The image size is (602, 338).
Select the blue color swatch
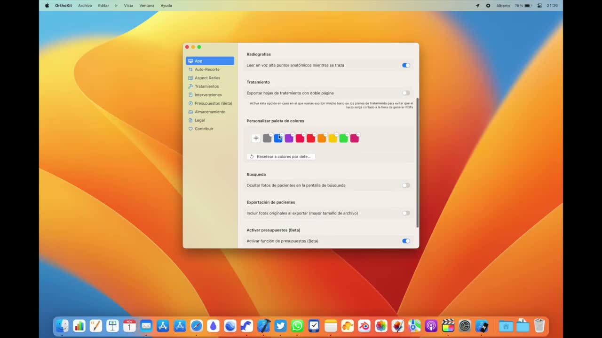click(x=278, y=138)
